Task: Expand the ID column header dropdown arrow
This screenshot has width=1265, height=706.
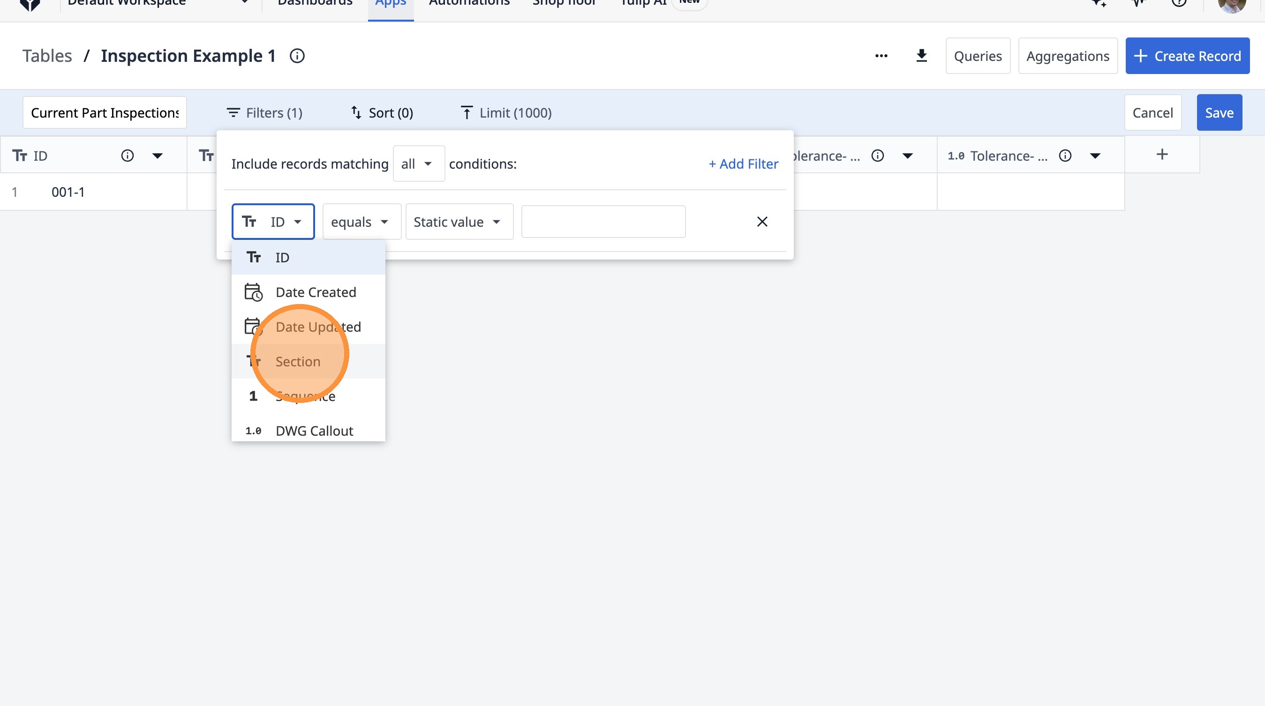Action: 157,156
